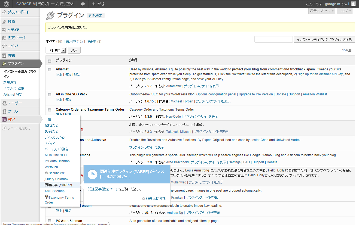Screen dimensions: 359x225
Task: Open PS Auto Sitemap in Settings flyout
Action: click(x=57, y=161)
